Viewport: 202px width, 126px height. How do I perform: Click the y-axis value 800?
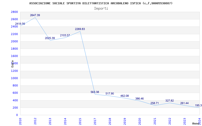click(x=15, y=85)
